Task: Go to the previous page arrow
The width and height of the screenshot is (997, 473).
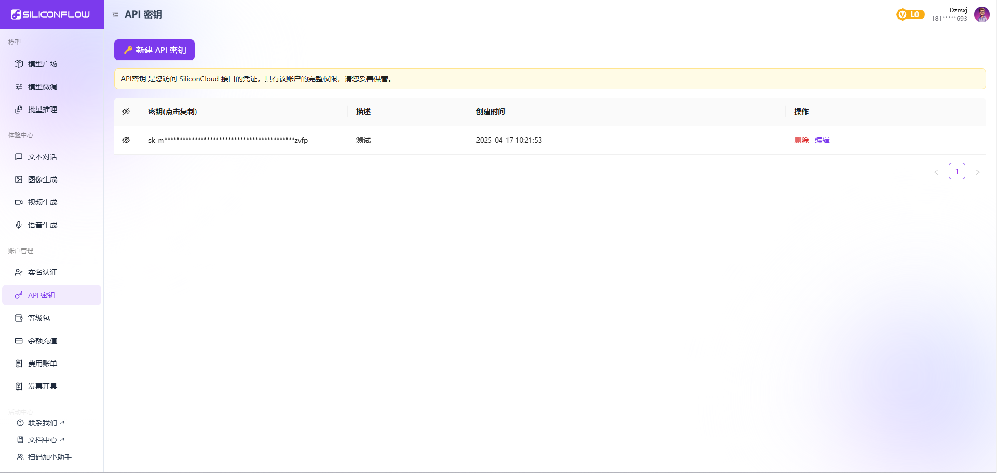Action: click(x=936, y=172)
